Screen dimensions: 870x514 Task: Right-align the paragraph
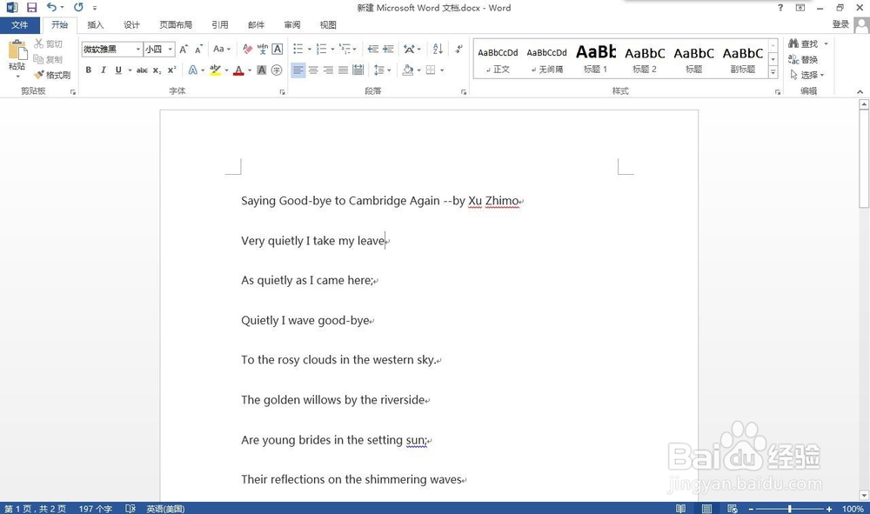click(329, 70)
